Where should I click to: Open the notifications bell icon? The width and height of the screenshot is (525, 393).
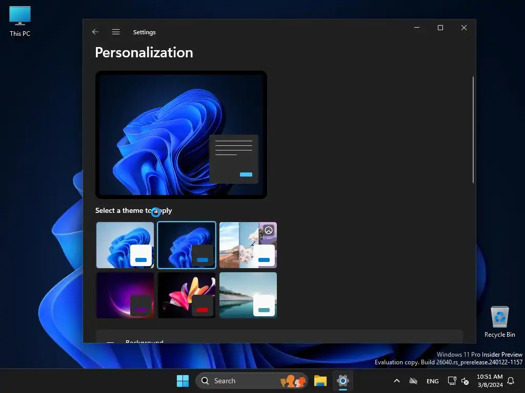click(x=511, y=381)
